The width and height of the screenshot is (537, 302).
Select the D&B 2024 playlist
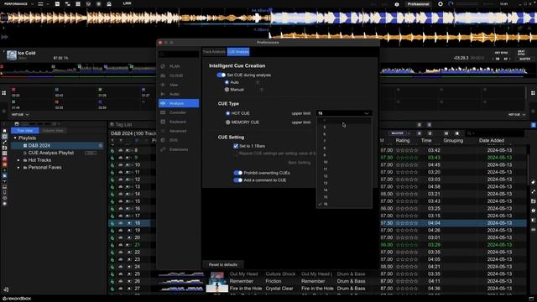(57, 145)
